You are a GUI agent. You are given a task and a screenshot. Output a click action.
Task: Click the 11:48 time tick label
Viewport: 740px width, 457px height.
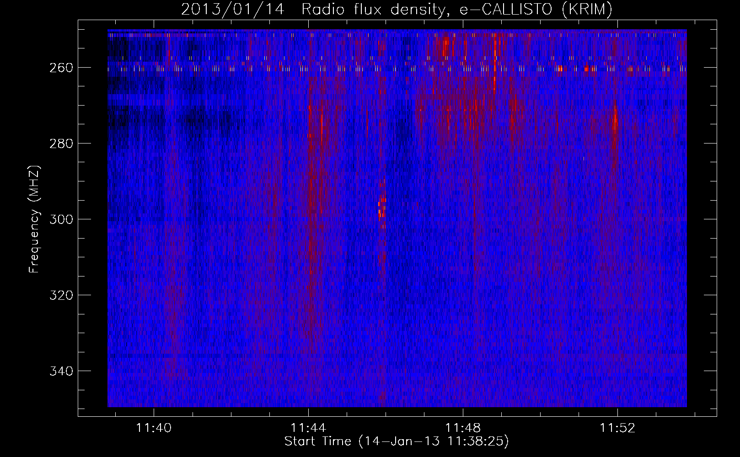tap(463, 428)
